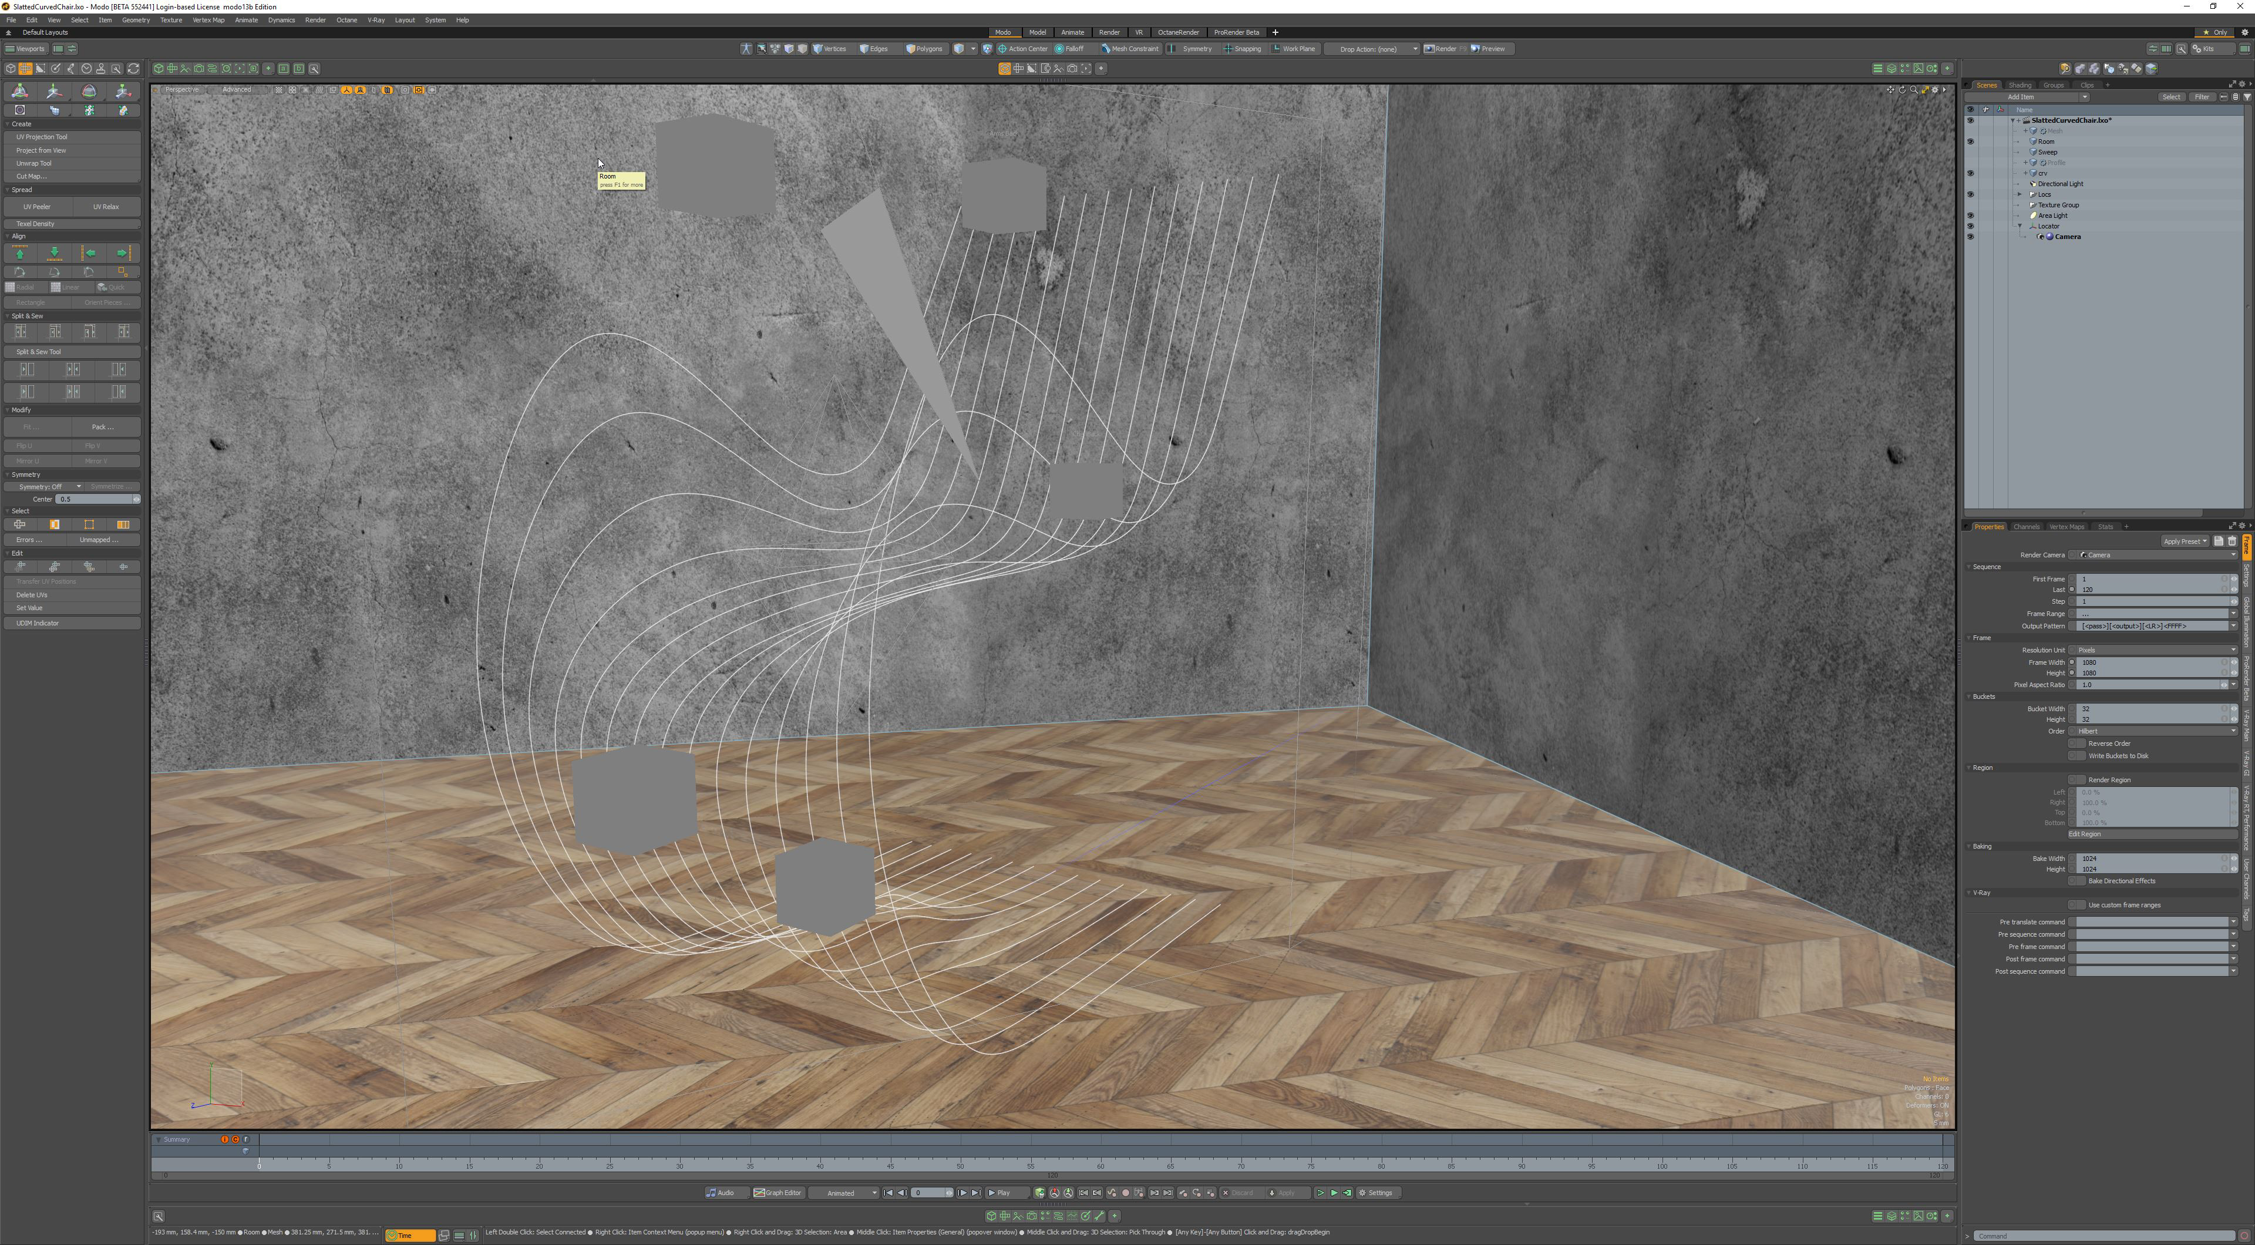Hide the Room item with eye icon
The image size is (2255, 1245).
coord(1971,142)
